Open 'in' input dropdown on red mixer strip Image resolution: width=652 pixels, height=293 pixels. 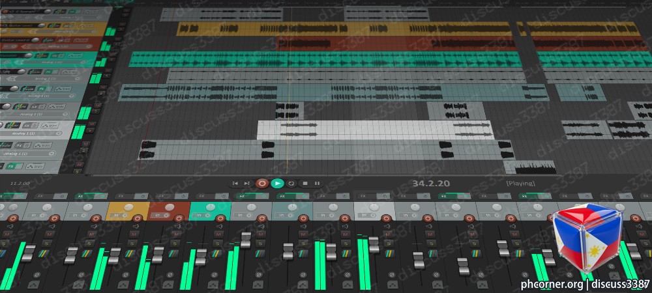click(x=160, y=215)
